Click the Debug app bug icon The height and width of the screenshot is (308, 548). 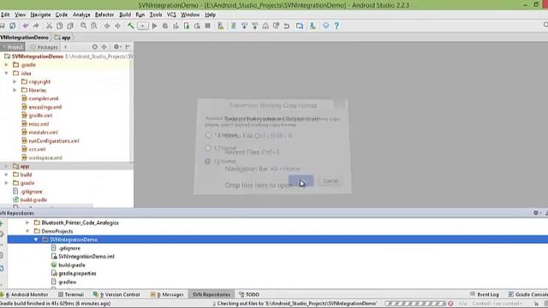point(165,26)
